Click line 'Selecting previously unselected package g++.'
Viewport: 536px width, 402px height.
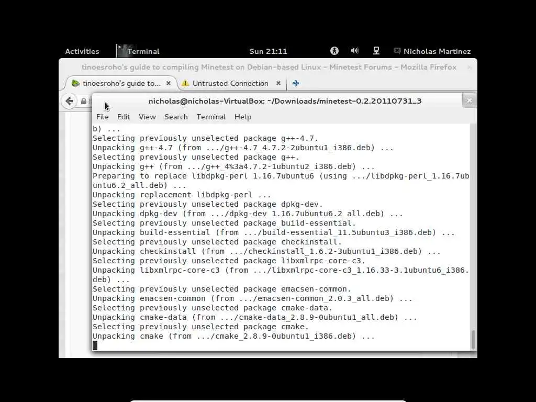click(x=196, y=157)
